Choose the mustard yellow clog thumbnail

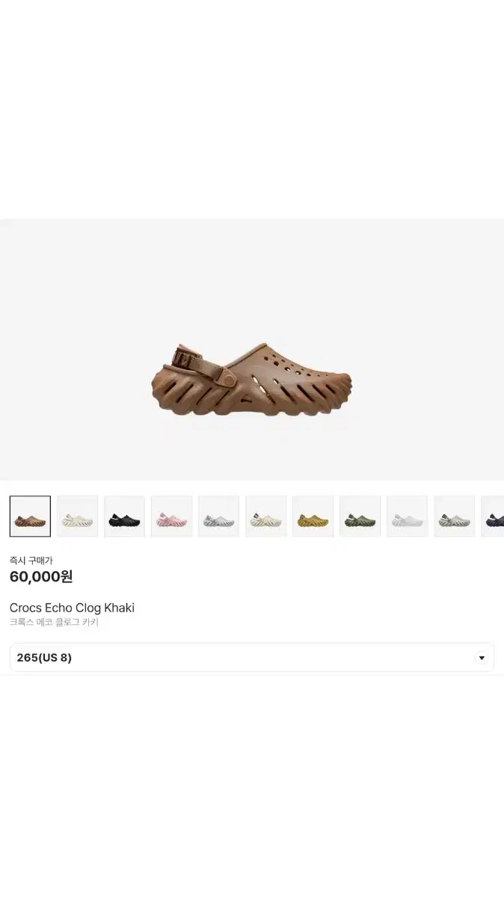pyautogui.click(x=313, y=517)
